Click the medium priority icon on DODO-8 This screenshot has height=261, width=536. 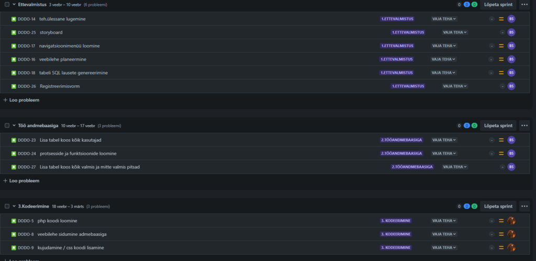coord(501,234)
